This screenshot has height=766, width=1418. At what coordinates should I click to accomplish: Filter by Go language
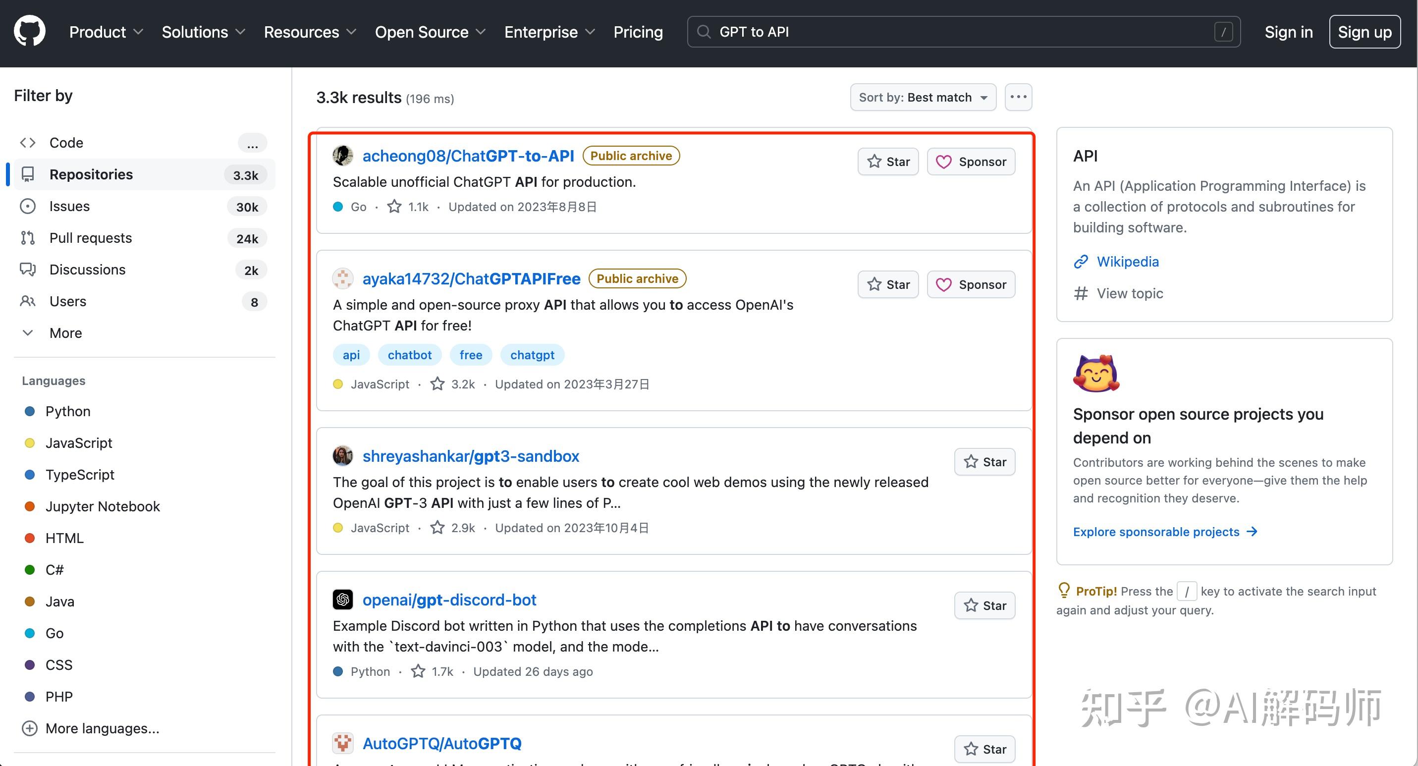[55, 633]
